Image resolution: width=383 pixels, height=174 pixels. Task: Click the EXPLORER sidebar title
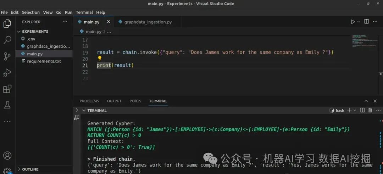click(x=31, y=22)
